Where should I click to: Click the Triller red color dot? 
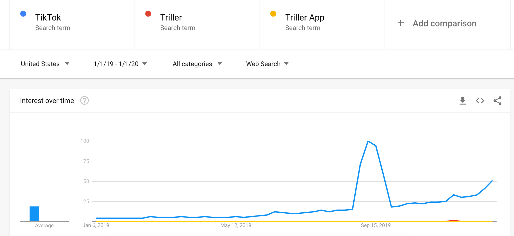click(x=148, y=14)
